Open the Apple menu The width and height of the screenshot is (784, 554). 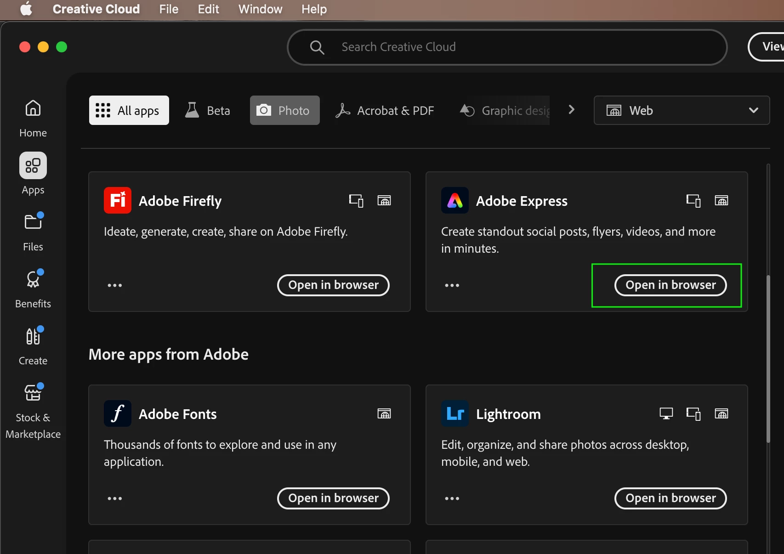[x=26, y=9]
